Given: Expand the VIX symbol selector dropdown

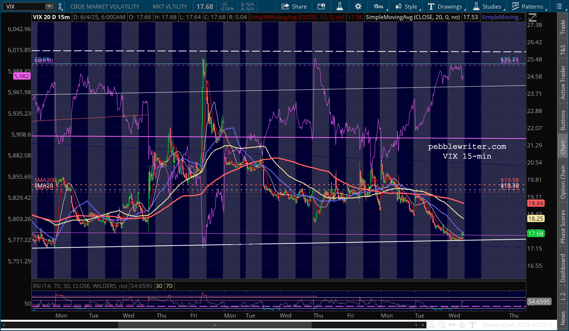Looking at the screenshot, I should pos(49,6).
